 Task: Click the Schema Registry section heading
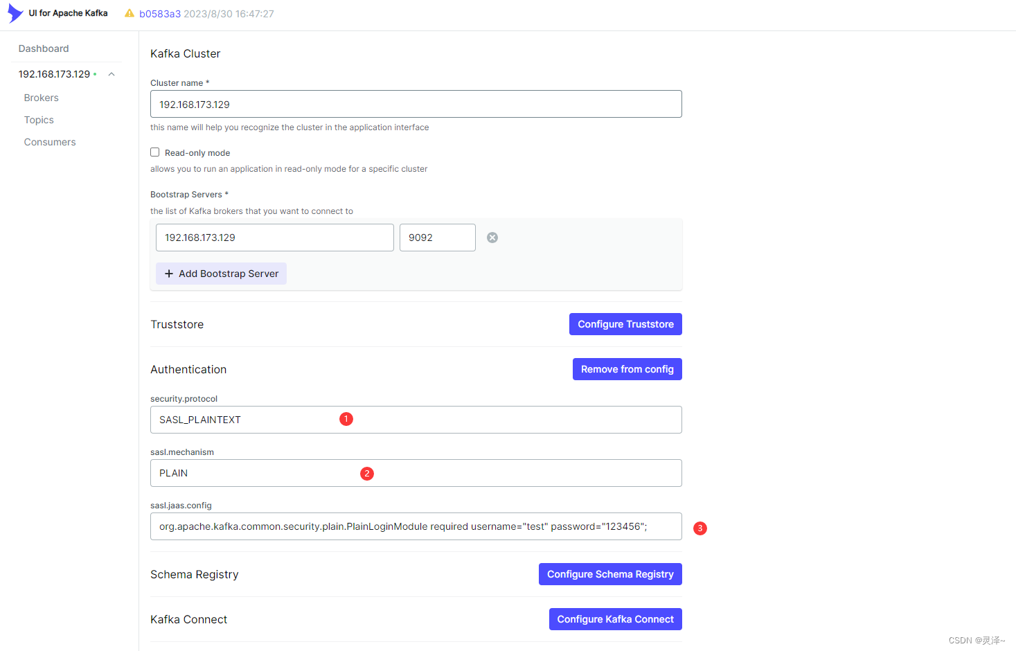click(x=194, y=574)
